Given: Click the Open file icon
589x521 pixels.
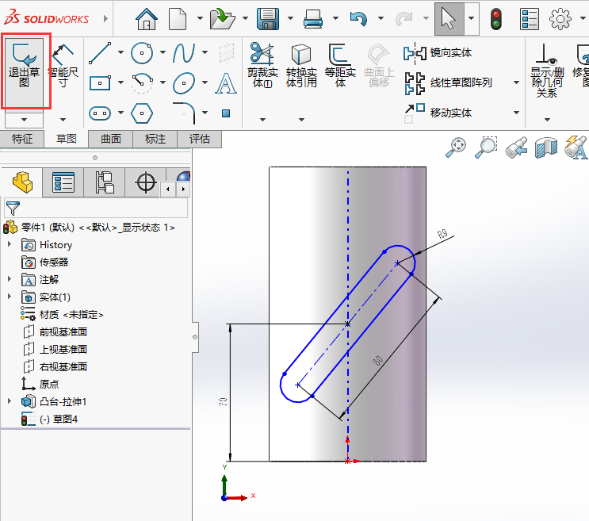Looking at the screenshot, I should [x=223, y=19].
